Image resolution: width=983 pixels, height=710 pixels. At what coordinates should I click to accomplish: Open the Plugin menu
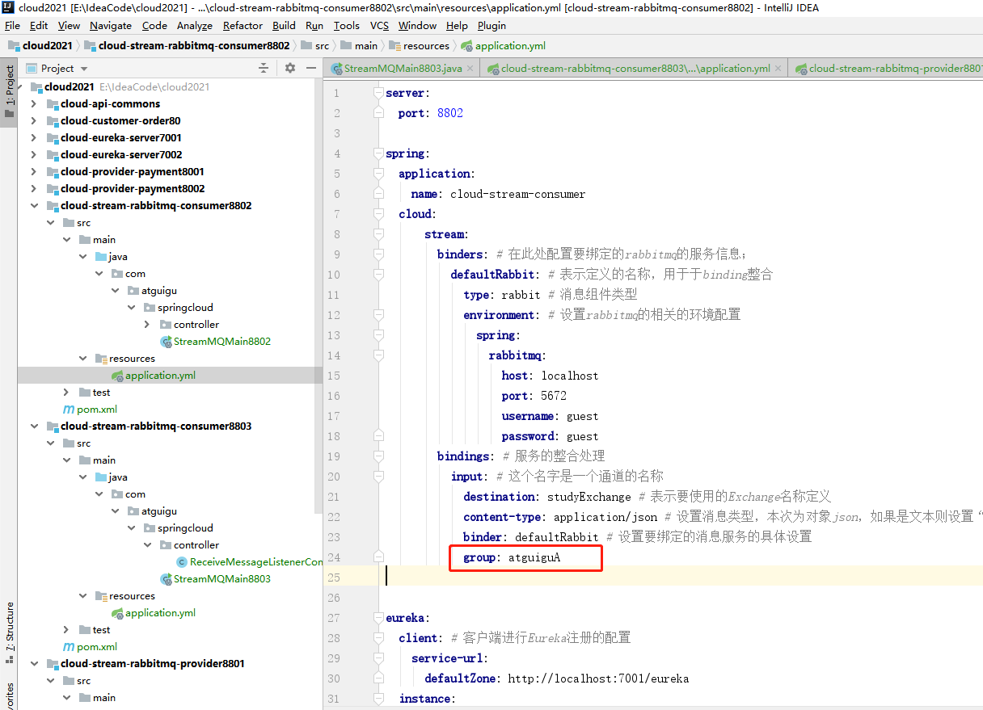coord(491,26)
